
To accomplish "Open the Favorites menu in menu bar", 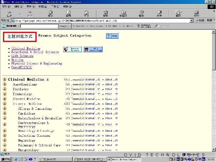I will coord(43,7).
